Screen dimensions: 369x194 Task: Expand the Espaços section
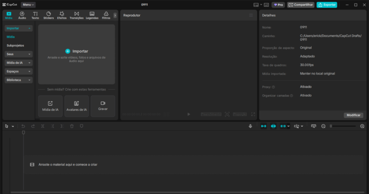pos(18,71)
